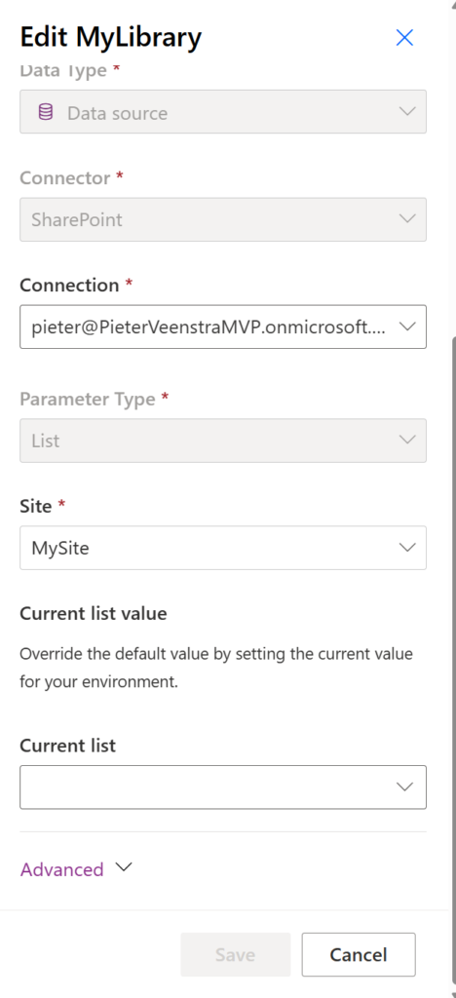Open the Connection dropdown for pieter account

click(223, 326)
